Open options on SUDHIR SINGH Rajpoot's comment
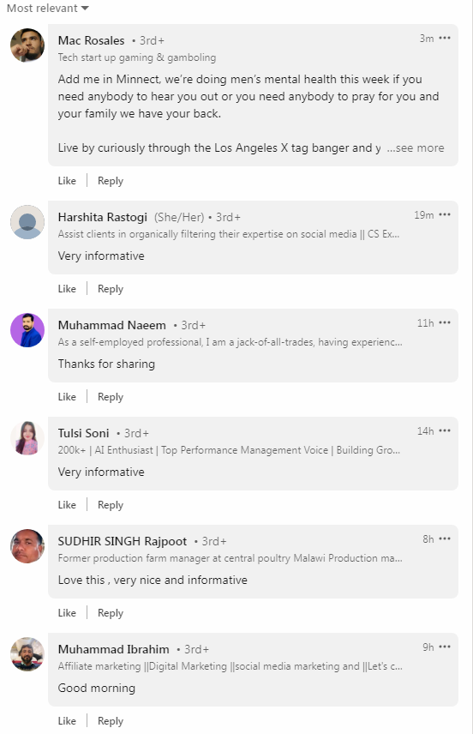The width and height of the screenshot is (473, 734). click(x=445, y=539)
